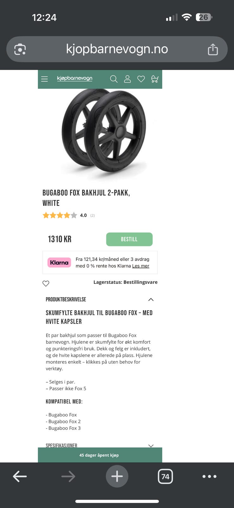Tap the kjøpbarnevogn logo
234x508 pixels.
point(75,78)
